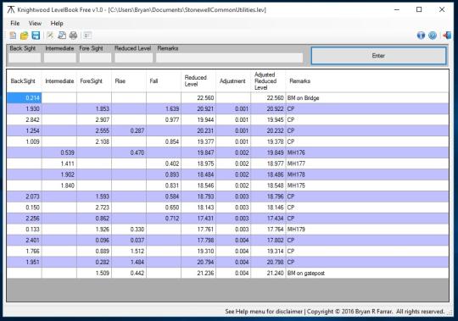Click the toolbar icon right of the printer
The image size is (458, 321).
click(87, 36)
